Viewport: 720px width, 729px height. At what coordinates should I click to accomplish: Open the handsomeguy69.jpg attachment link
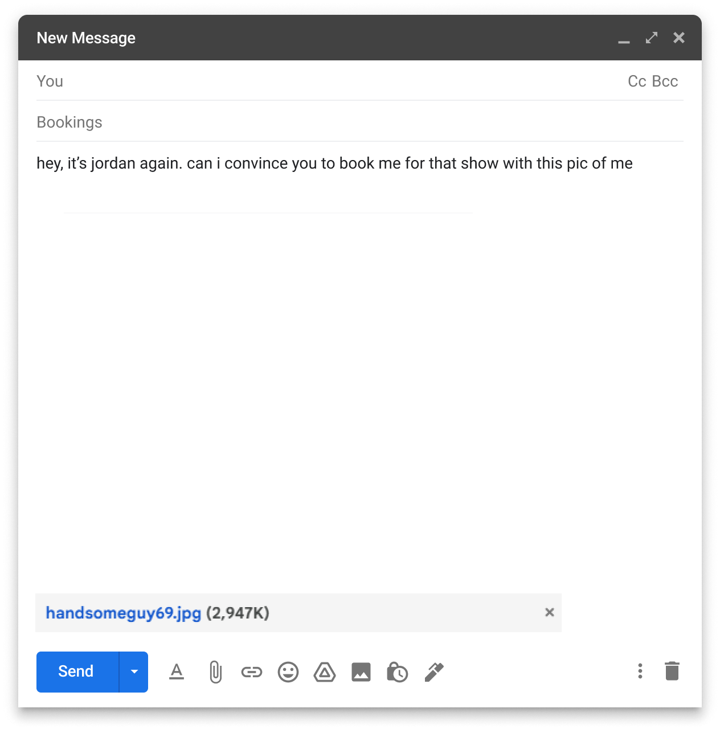pos(123,613)
